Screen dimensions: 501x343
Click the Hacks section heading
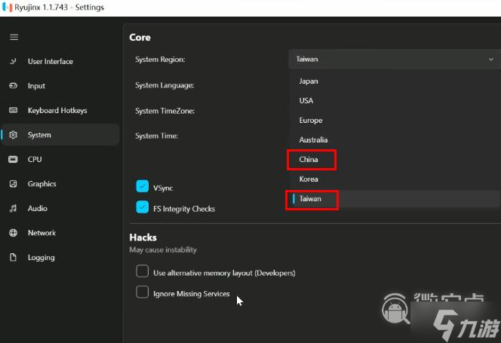pos(143,237)
